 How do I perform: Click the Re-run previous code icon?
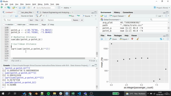click(x=78, y=16)
